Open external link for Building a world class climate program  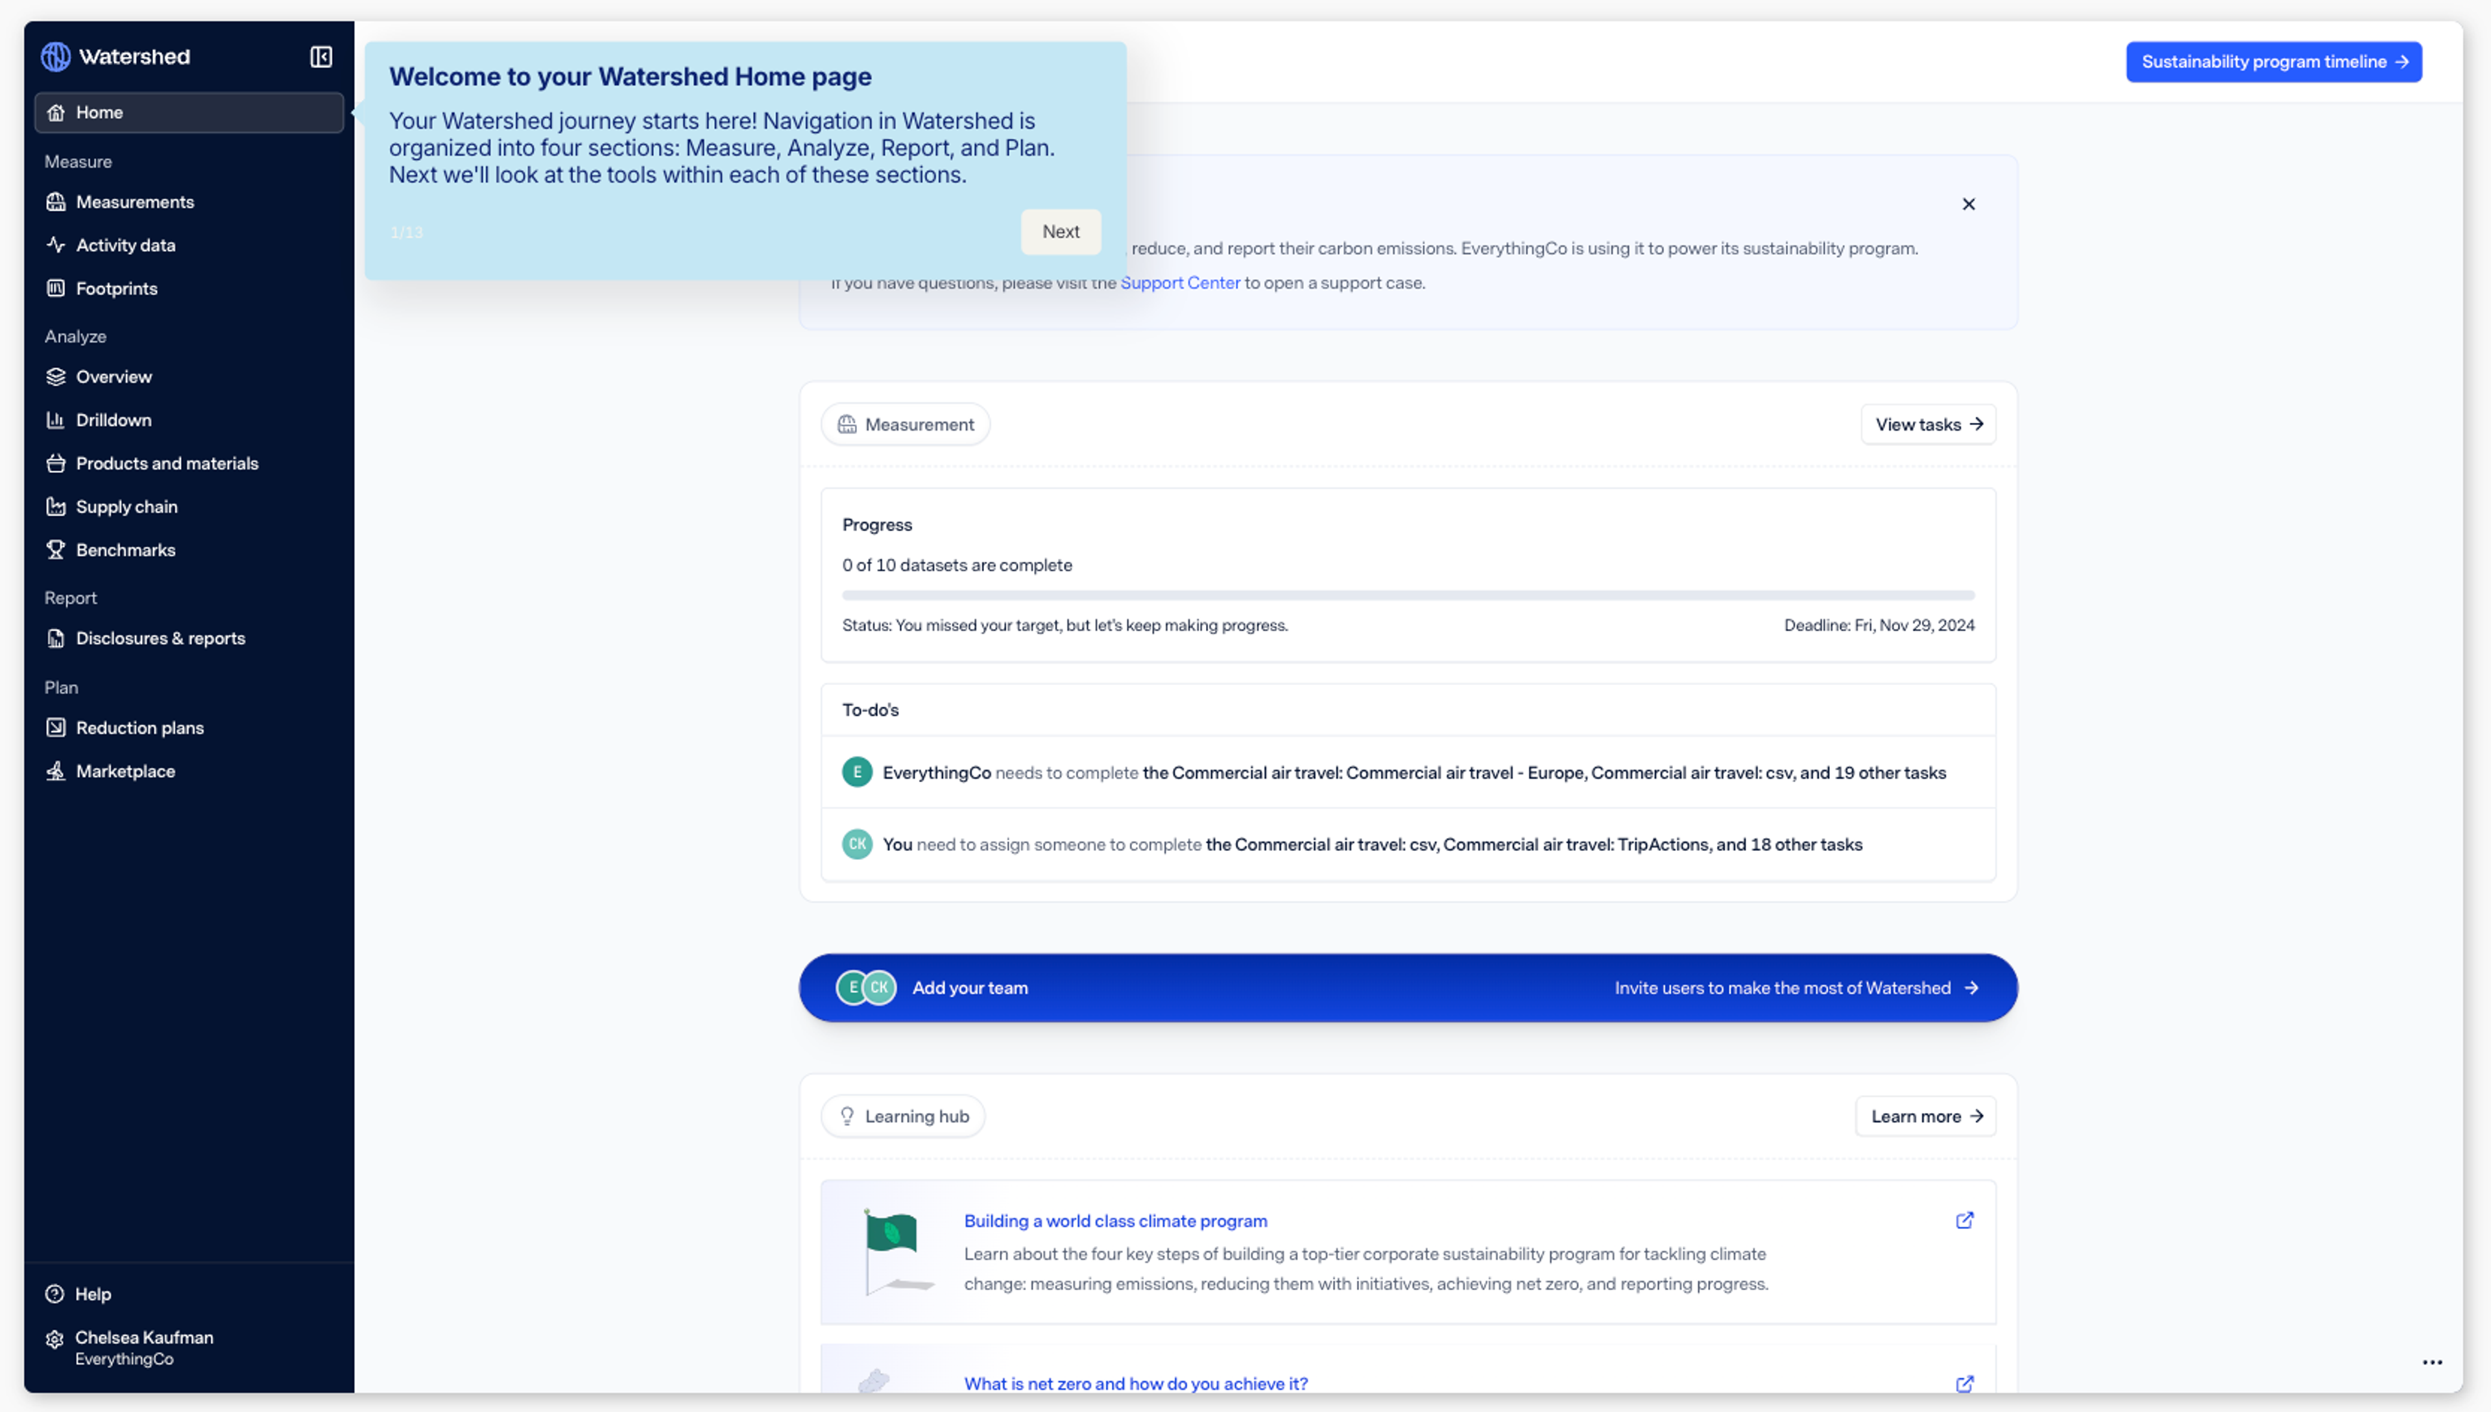1964,1221
